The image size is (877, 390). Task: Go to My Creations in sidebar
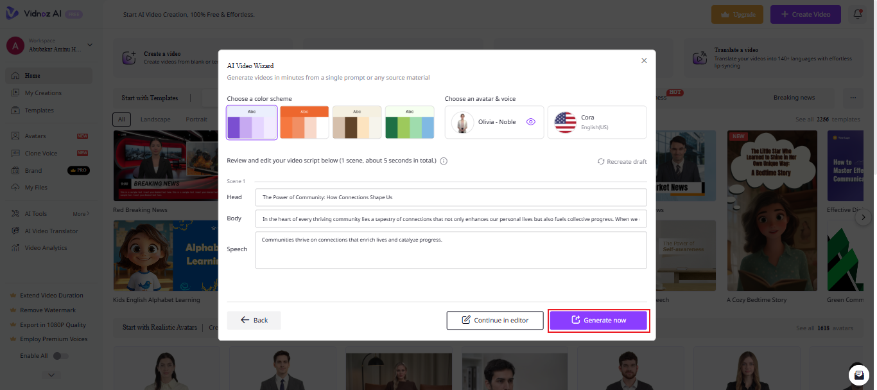[43, 93]
